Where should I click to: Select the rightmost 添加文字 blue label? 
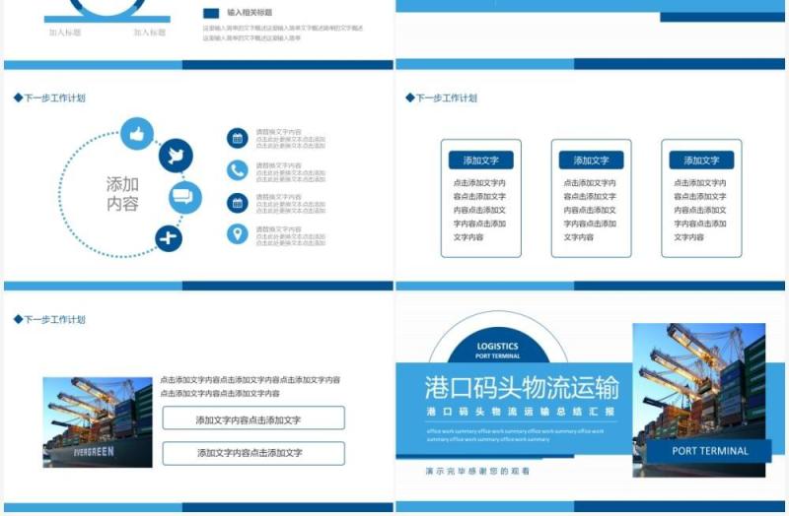pyautogui.click(x=701, y=161)
